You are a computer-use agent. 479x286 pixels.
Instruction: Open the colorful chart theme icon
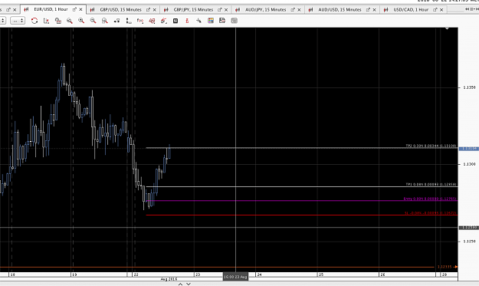(x=211, y=21)
